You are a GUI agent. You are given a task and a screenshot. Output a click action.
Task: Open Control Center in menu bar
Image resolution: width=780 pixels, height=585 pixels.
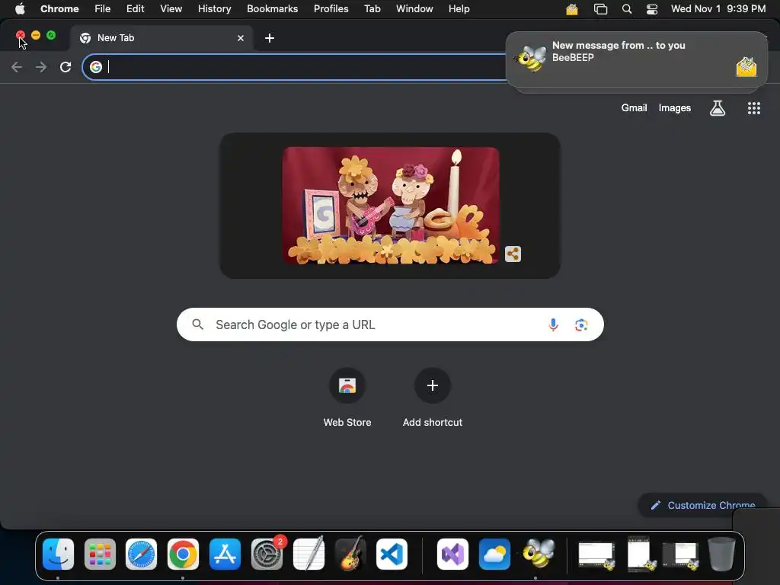pyautogui.click(x=652, y=9)
